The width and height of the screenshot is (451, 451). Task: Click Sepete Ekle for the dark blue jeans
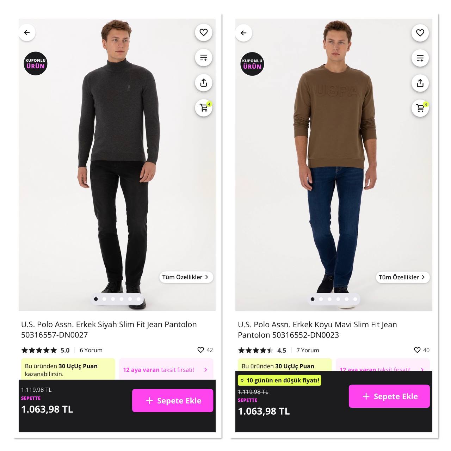coord(389,396)
